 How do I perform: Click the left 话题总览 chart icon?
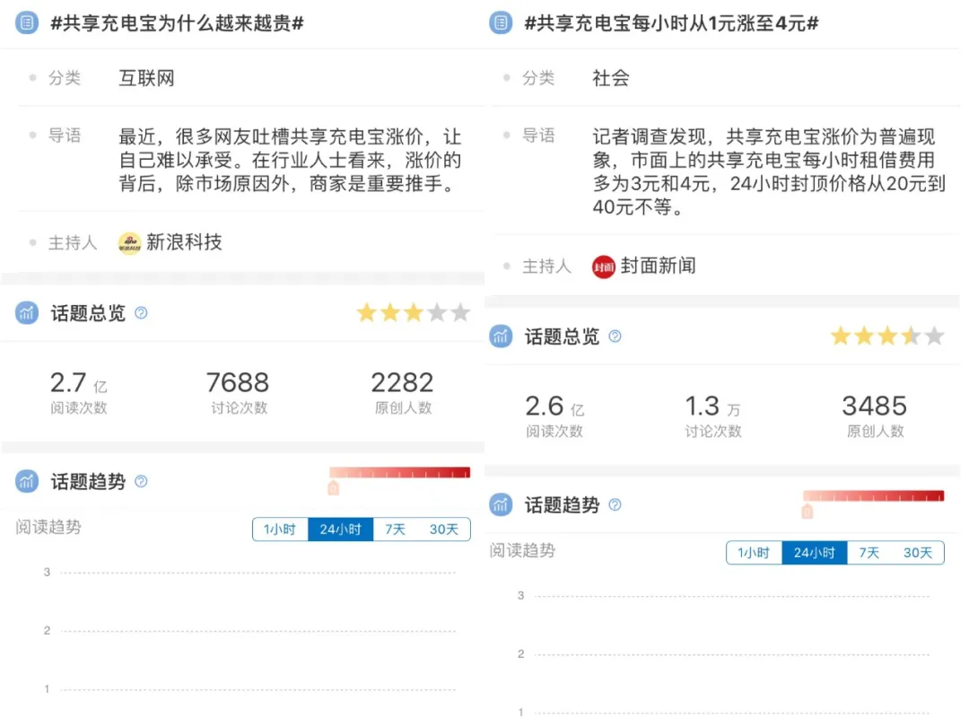click(x=28, y=313)
